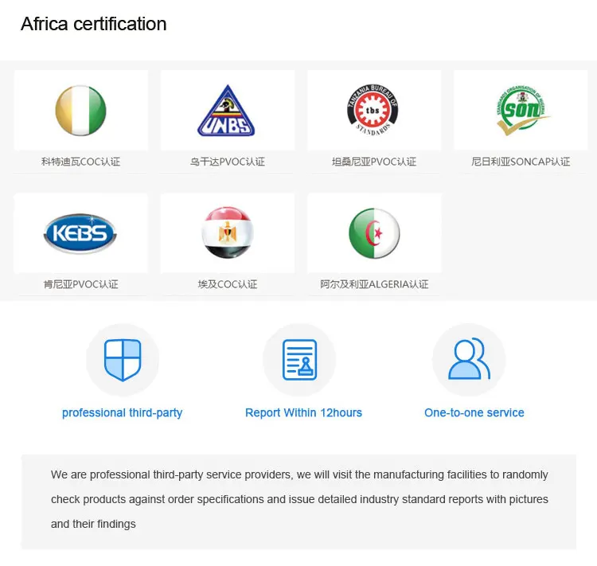Select the Egypt flag sphere icon
Viewport: 597px width, 566px height.
(x=228, y=232)
